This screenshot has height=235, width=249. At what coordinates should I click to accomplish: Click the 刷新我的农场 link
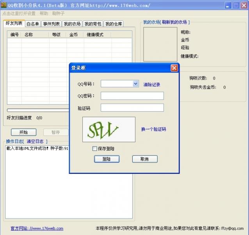coord(174,22)
